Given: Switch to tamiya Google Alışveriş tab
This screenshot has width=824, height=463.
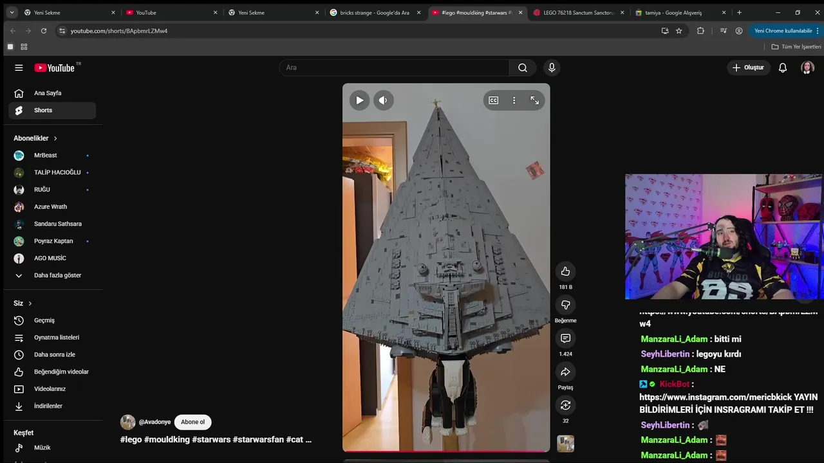Looking at the screenshot, I should 681,12.
